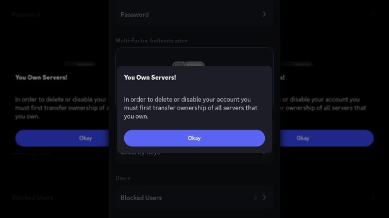Expand the center Blocked Users chevron arrow
This screenshot has width=389, height=218.
click(x=264, y=198)
